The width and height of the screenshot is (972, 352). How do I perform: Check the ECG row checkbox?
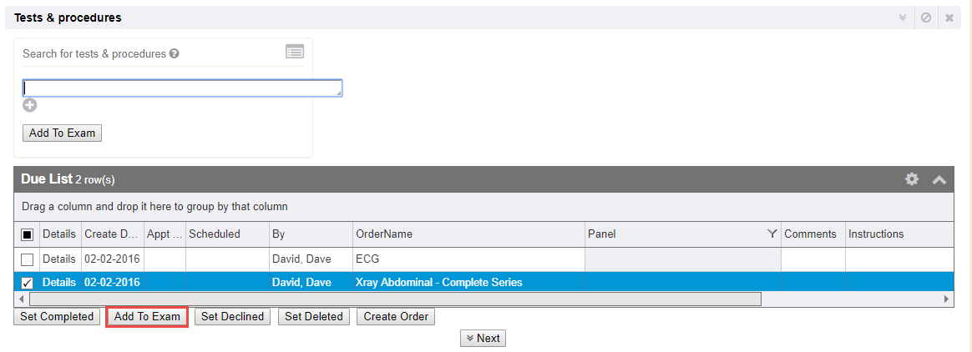click(x=28, y=259)
